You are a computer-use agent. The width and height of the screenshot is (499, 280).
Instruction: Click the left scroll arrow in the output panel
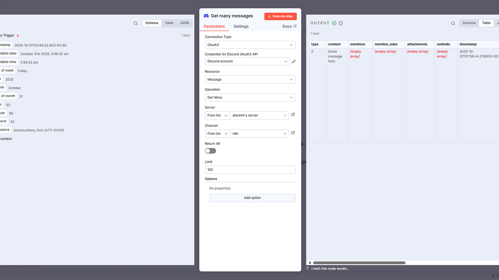pyautogui.click(x=309, y=263)
